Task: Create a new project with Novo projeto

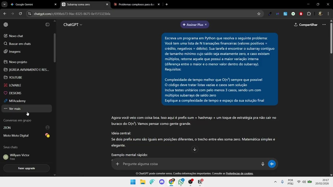Action: pyautogui.click(x=27, y=62)
